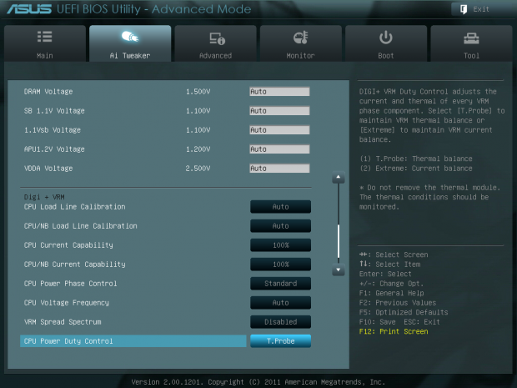The width and height of the screenshot is (517, 388).
Task: Open the Advanced tab label
Action: (215, 56)
